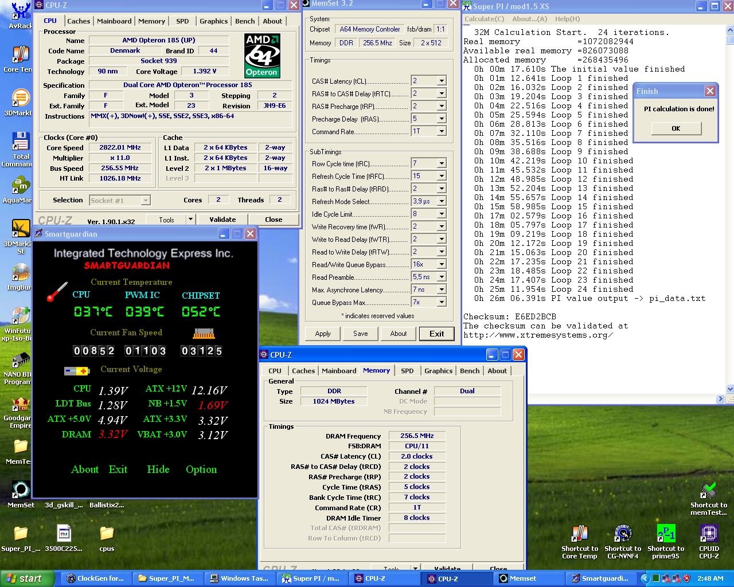Open the 3DMark SE desktop icon
The width and height of the screenshot is (734, 587).
click(x=21, y=229)
